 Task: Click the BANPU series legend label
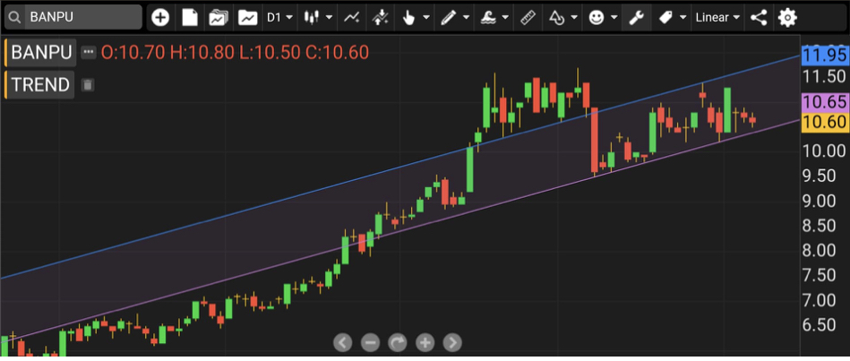click(41, 53)
